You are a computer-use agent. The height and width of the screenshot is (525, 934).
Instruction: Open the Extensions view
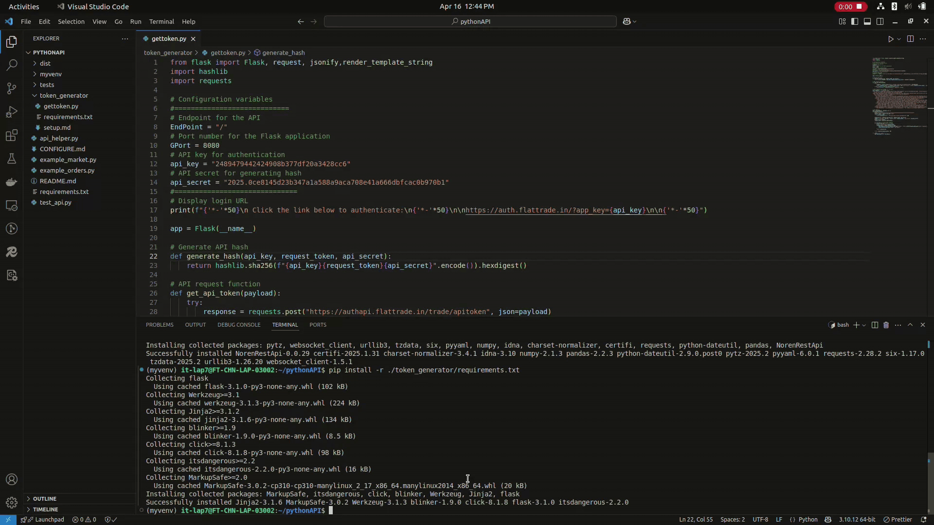12,135
